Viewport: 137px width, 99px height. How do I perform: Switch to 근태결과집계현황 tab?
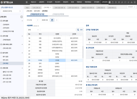(x=58, y=14)
